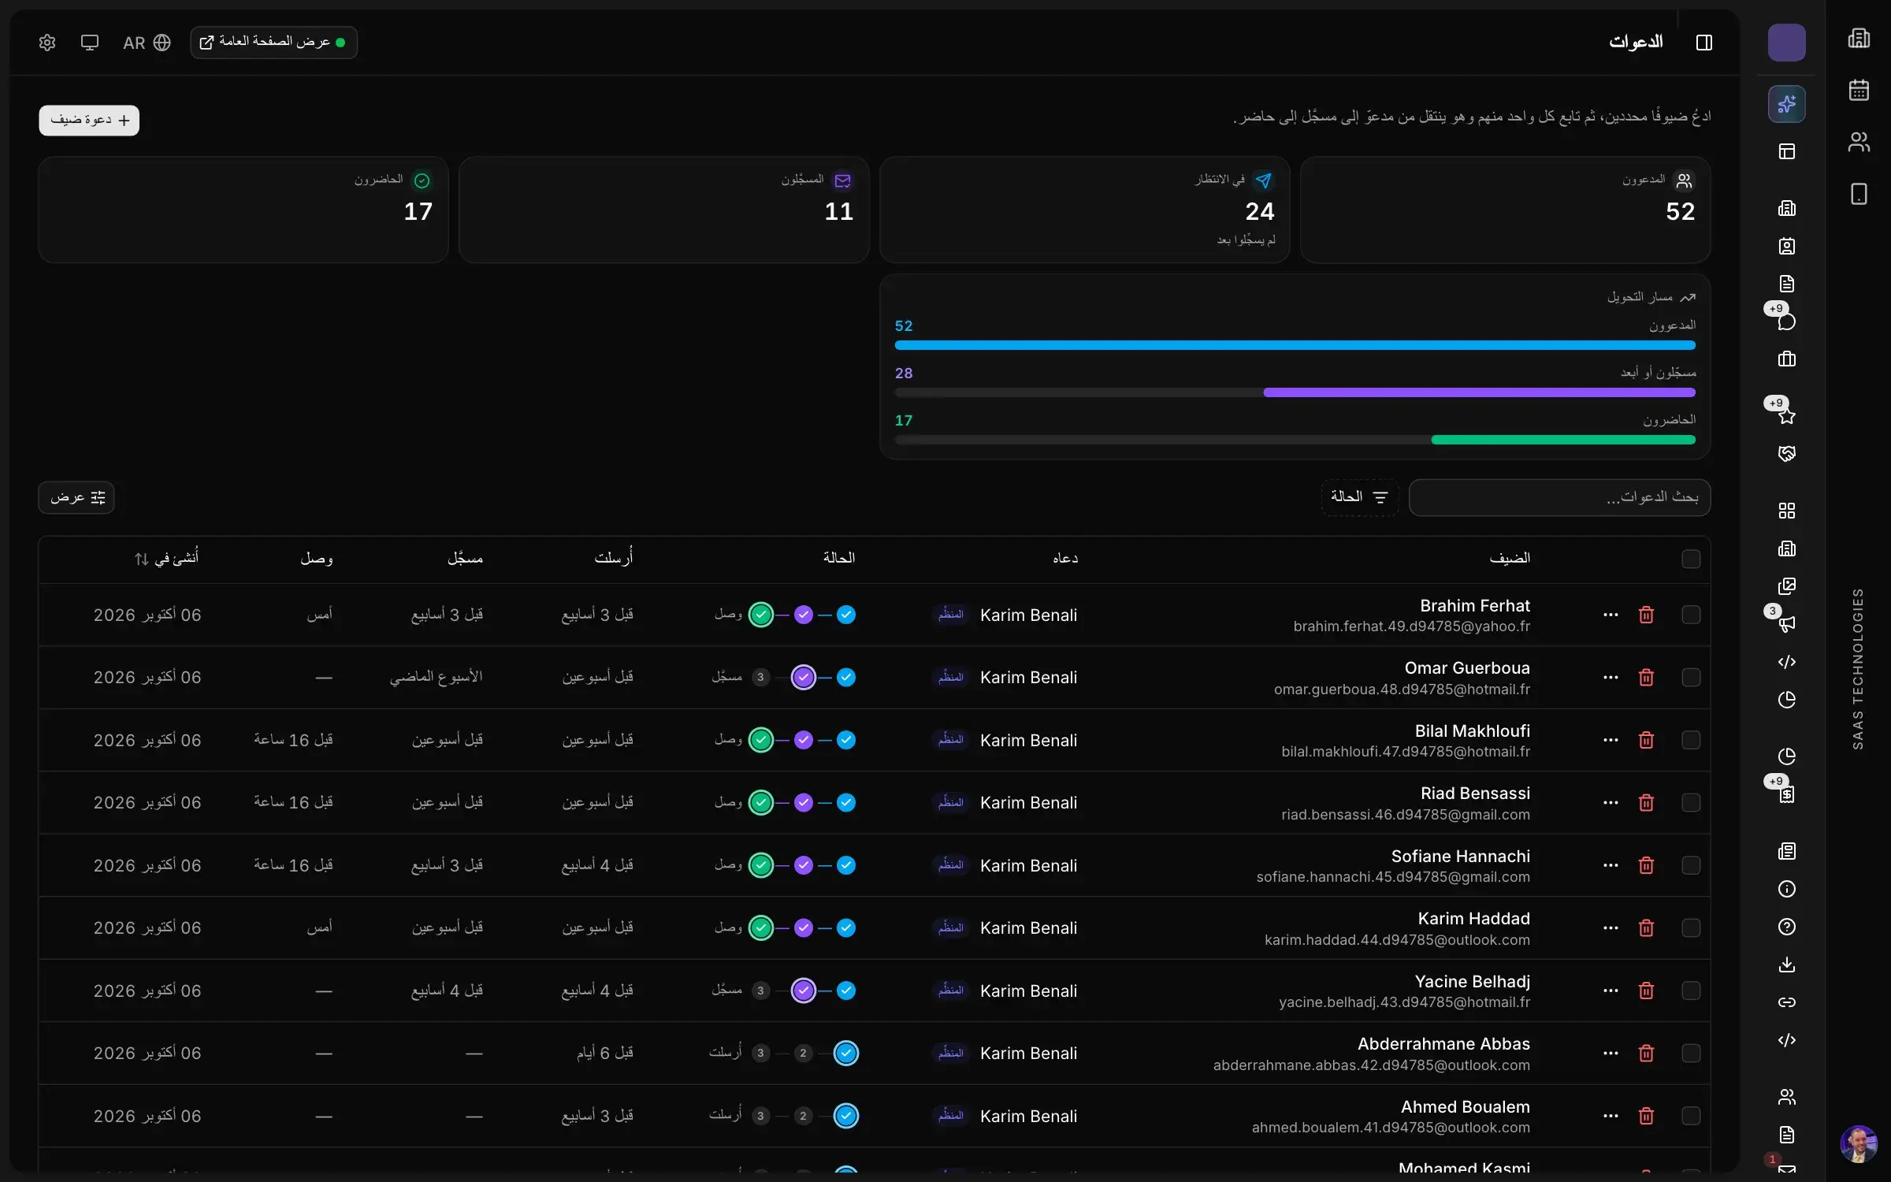1891x1182 pixels.
Task: Open the الحالة status filter dropdown
Action: coord(1359,497)
